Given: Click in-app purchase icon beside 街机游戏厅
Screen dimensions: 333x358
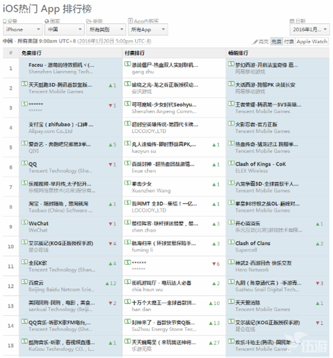Looking at the screenshot, I should 128,282.
